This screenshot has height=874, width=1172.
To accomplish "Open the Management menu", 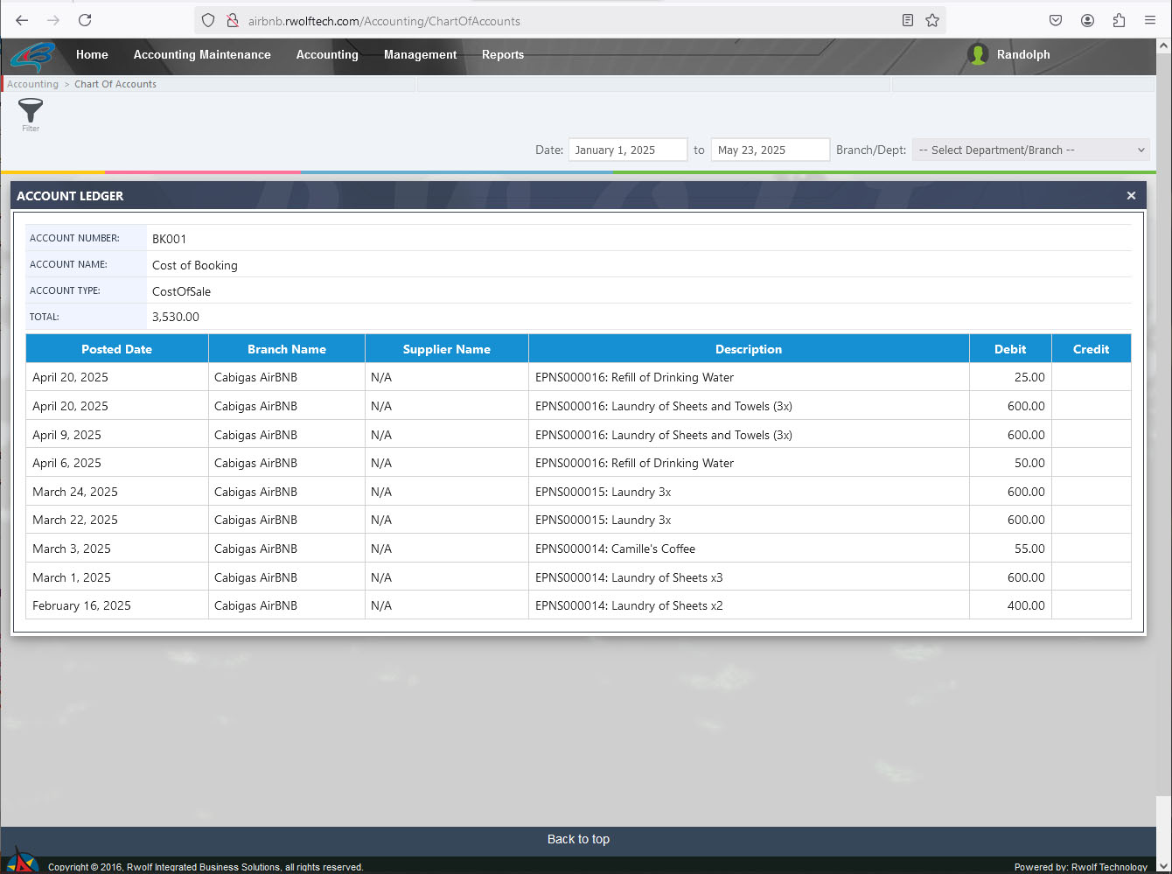I will coord(420,54).
